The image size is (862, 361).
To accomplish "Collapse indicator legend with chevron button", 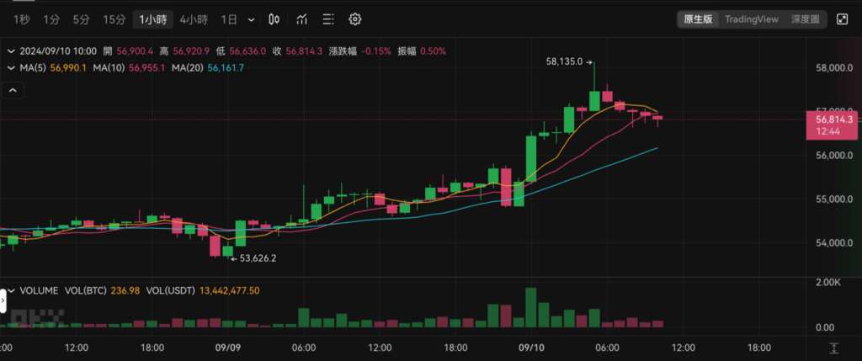I will pos(13,90).
